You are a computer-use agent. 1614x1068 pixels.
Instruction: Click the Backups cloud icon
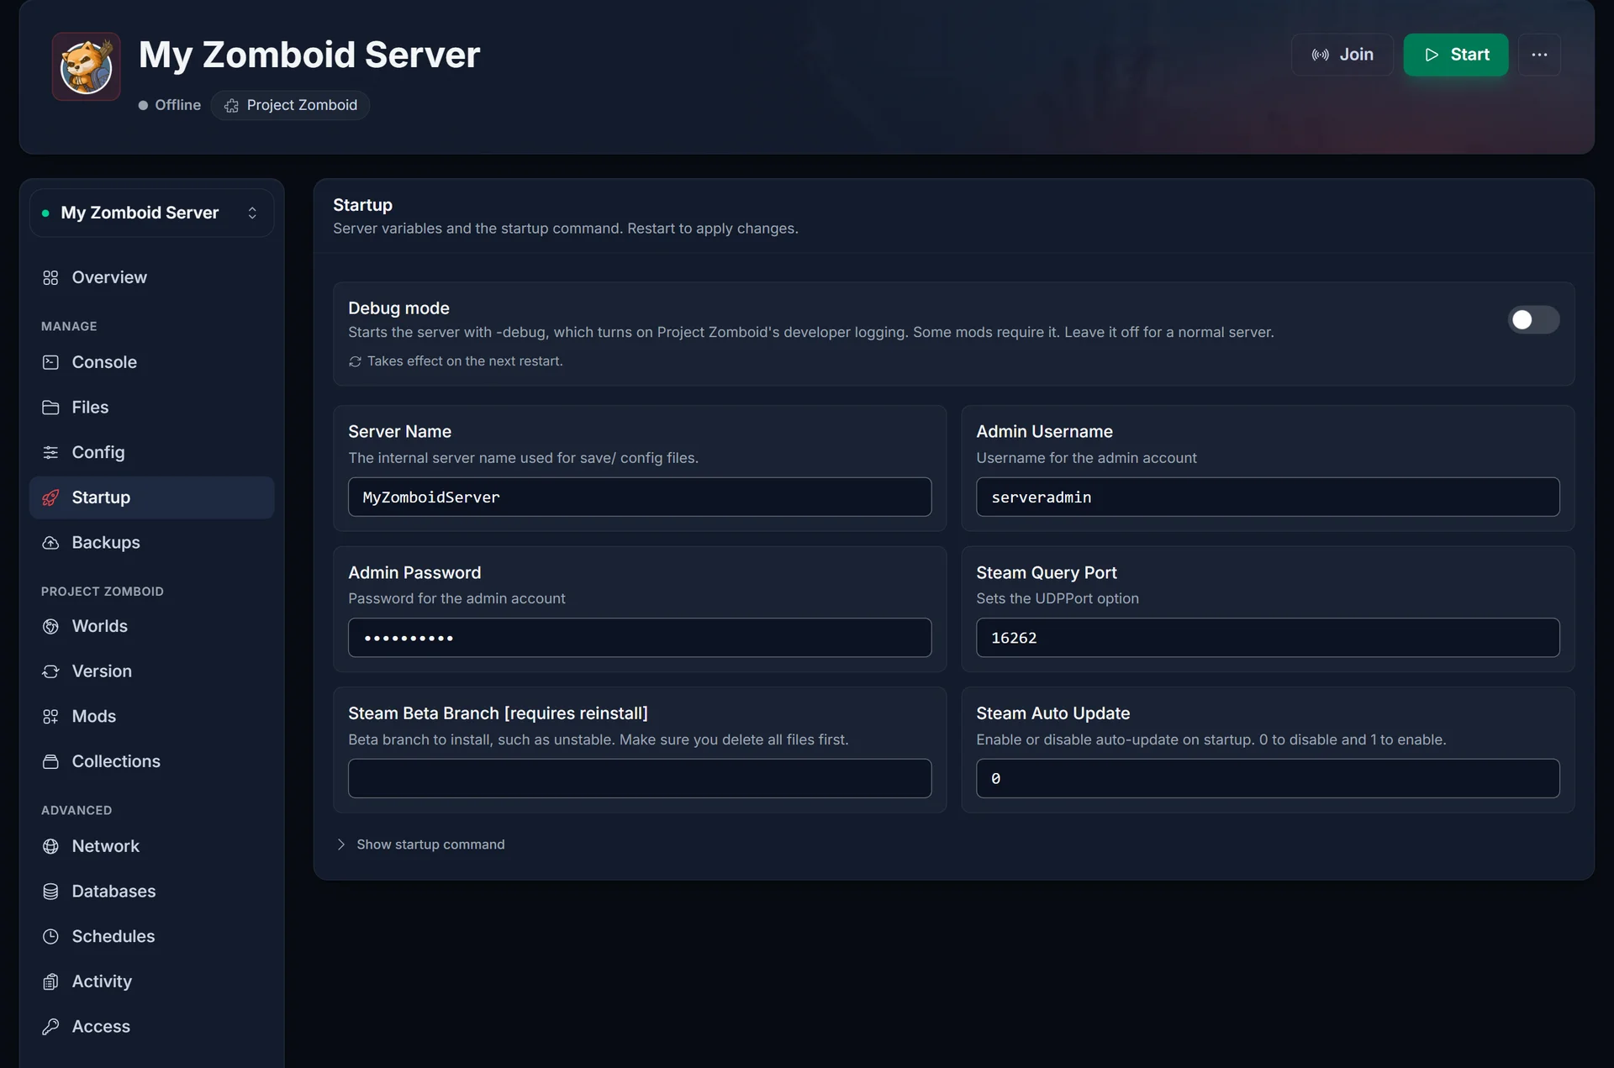[50, 543]
